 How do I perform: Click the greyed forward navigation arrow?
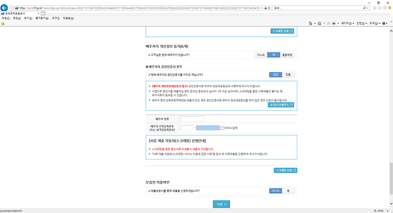(11, 8)
